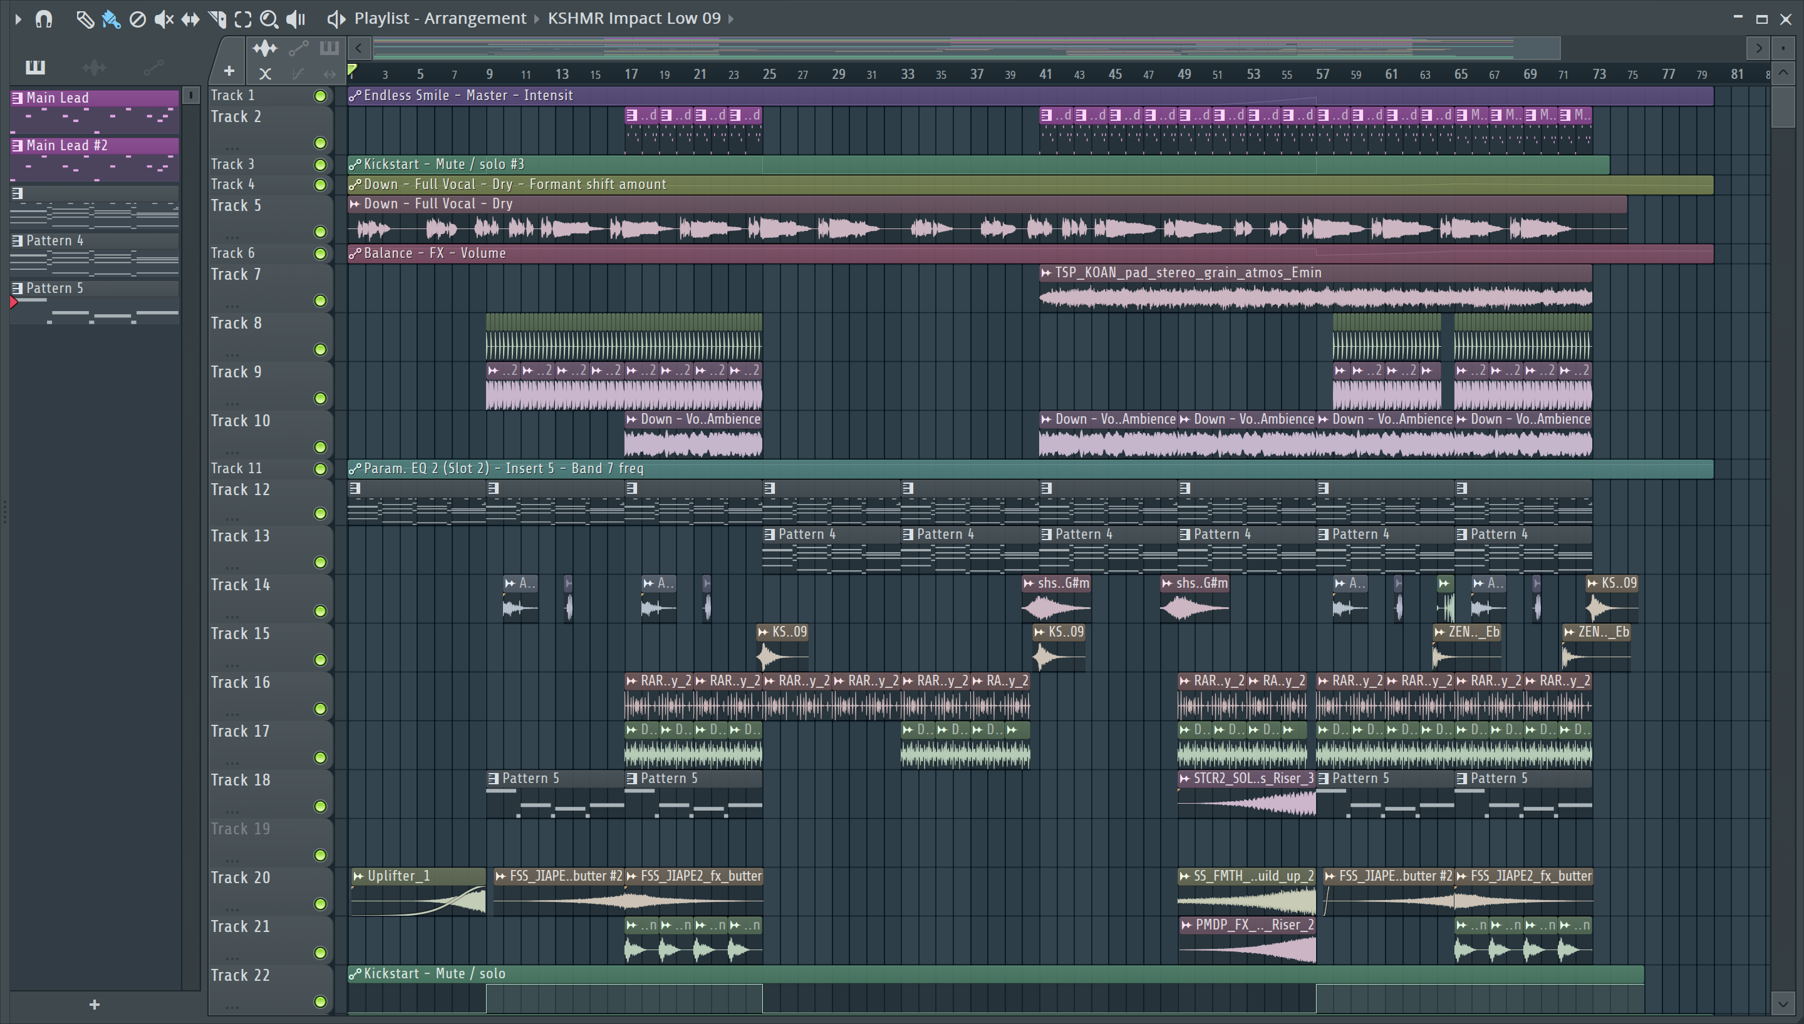The width and height of the screenshot is (1804, 1024).
Task: Show audio clips in the picker panel
Action: pyautogui.click(x=93, y=67)
